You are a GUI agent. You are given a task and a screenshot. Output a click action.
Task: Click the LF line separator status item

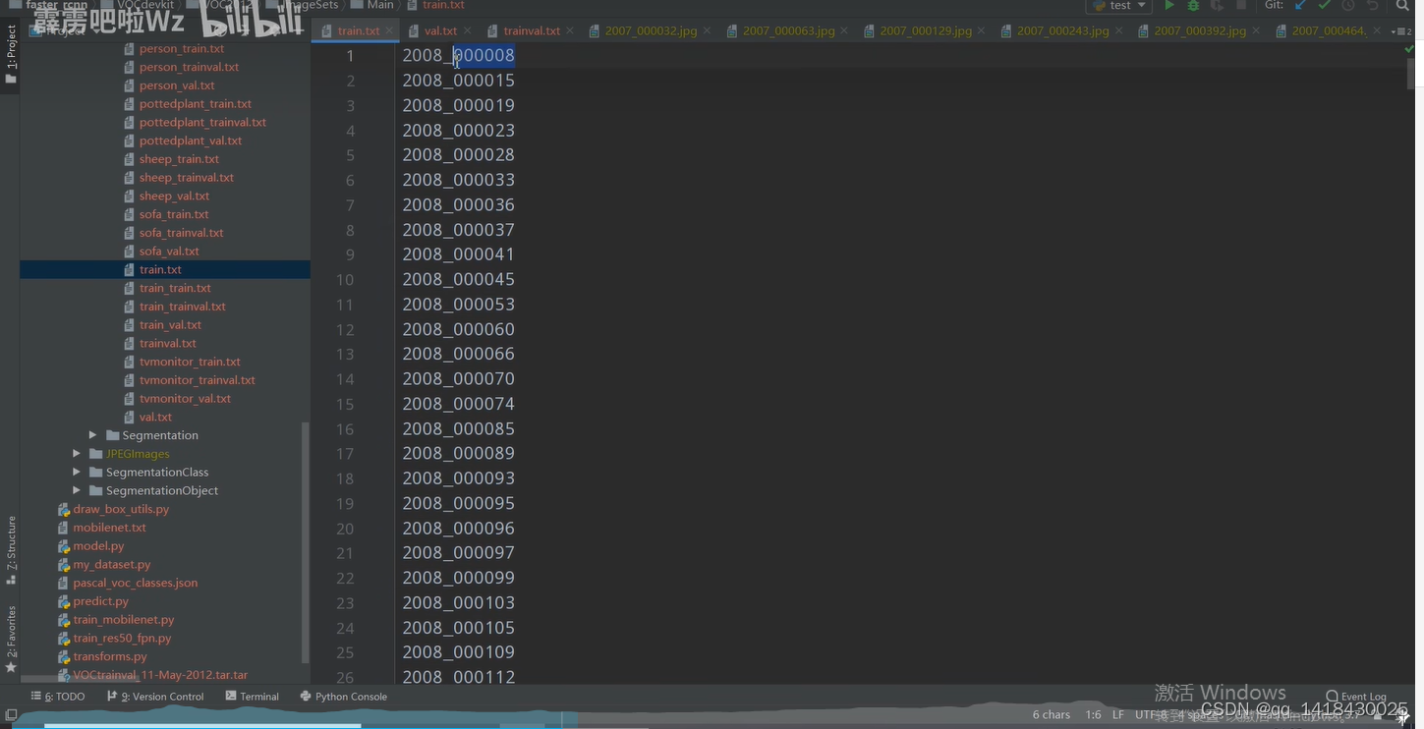click(x=1118, y=714)
